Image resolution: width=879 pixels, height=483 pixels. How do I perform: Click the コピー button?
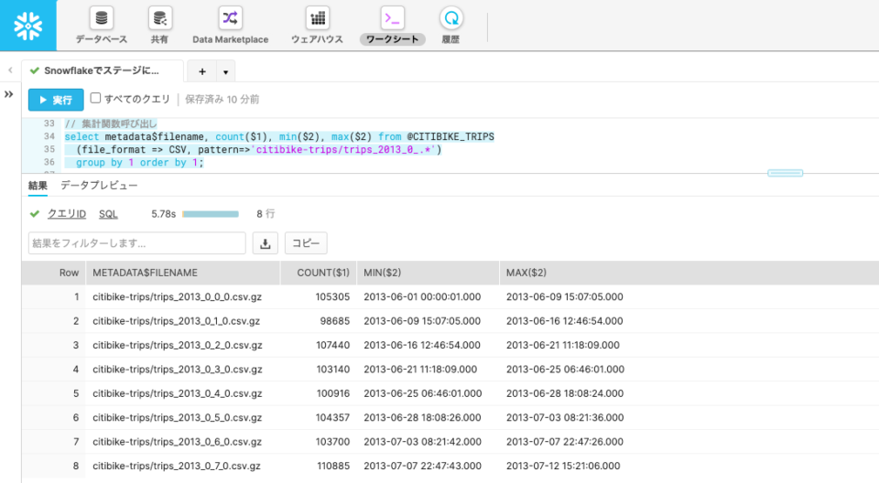(x=306, y=243)
